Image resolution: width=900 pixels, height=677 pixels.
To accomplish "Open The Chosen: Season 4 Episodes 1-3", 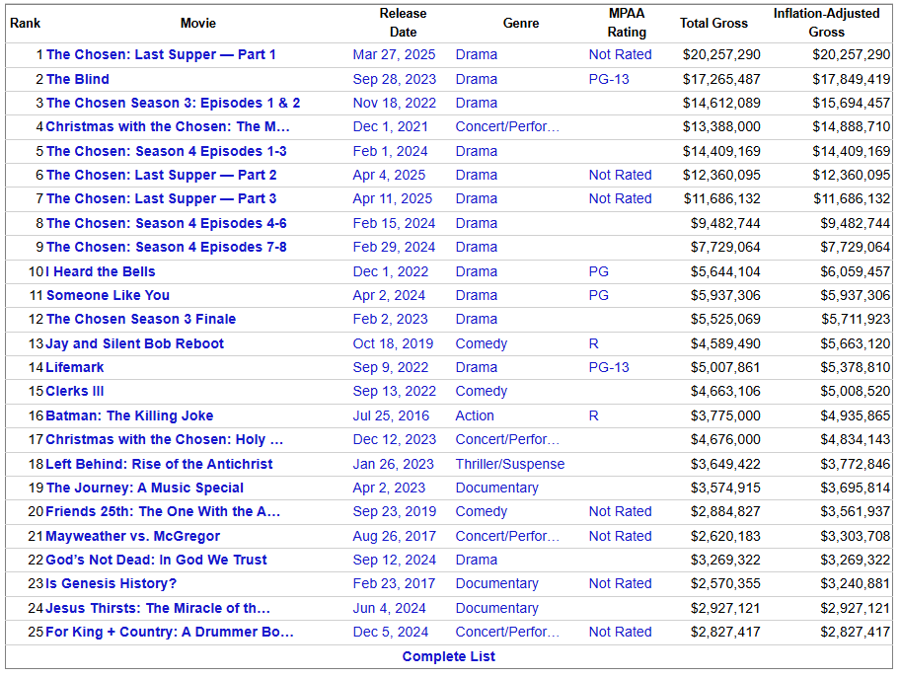I will 167,151.
